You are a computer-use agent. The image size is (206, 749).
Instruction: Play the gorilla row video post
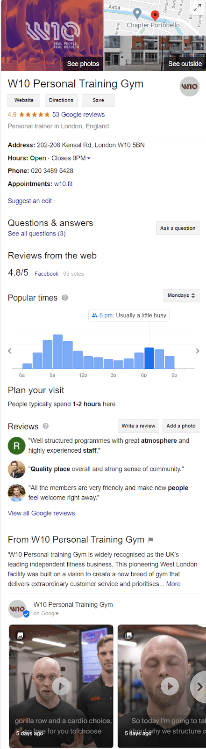pos(61,686)
